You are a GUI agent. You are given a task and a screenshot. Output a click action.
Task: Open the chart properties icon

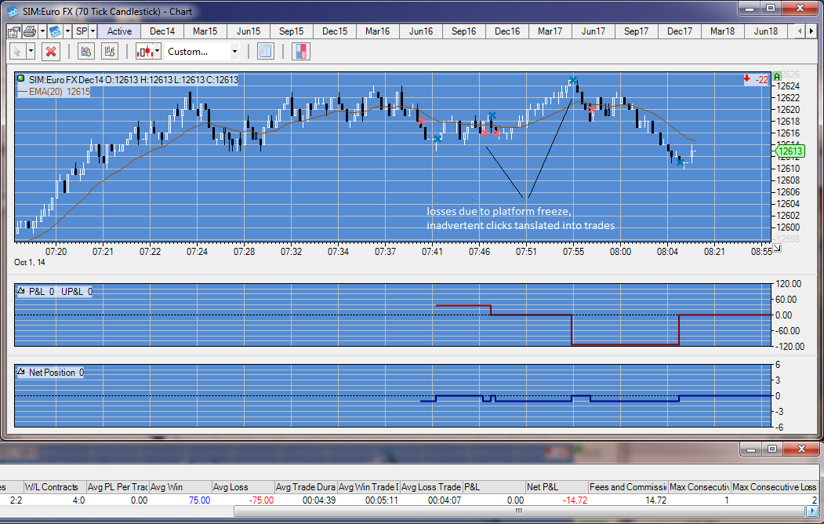[13, 31]
